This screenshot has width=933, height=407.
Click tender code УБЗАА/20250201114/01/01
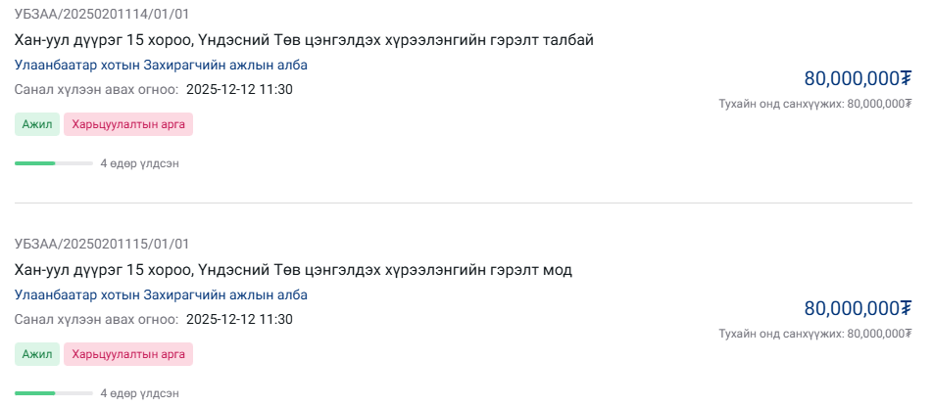pyautogui.click(x=102, y=15)
